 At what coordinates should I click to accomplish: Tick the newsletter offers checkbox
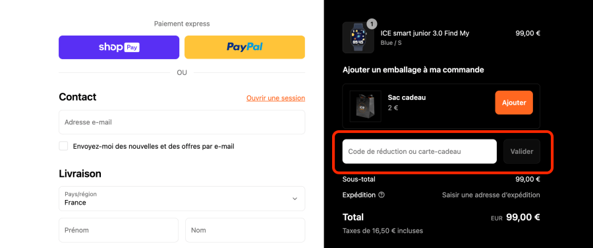click(x=63, y=146)
